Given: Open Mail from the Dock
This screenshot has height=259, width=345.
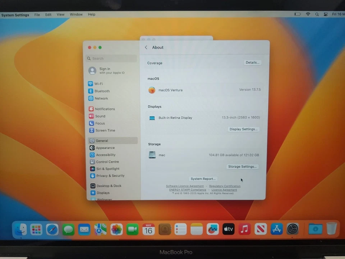Looking at the screenshot, I should click(x=84, y=230).
